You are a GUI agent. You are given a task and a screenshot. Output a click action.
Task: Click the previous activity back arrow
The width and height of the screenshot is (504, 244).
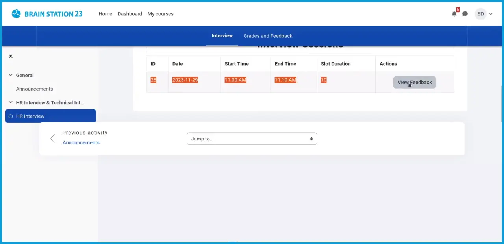(x=52, y=139)
